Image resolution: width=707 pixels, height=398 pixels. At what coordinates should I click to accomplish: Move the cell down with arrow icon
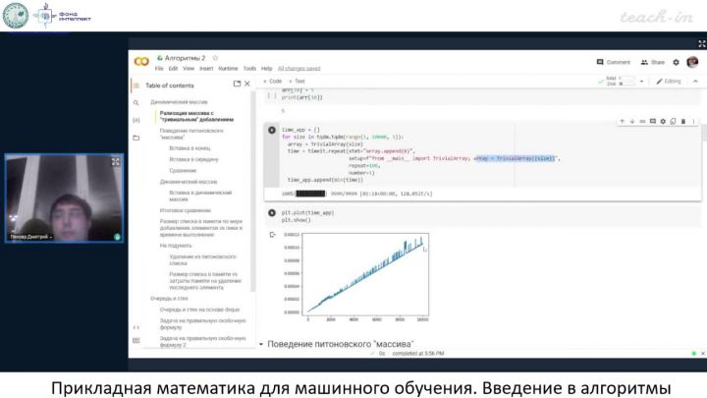[632, 122]
